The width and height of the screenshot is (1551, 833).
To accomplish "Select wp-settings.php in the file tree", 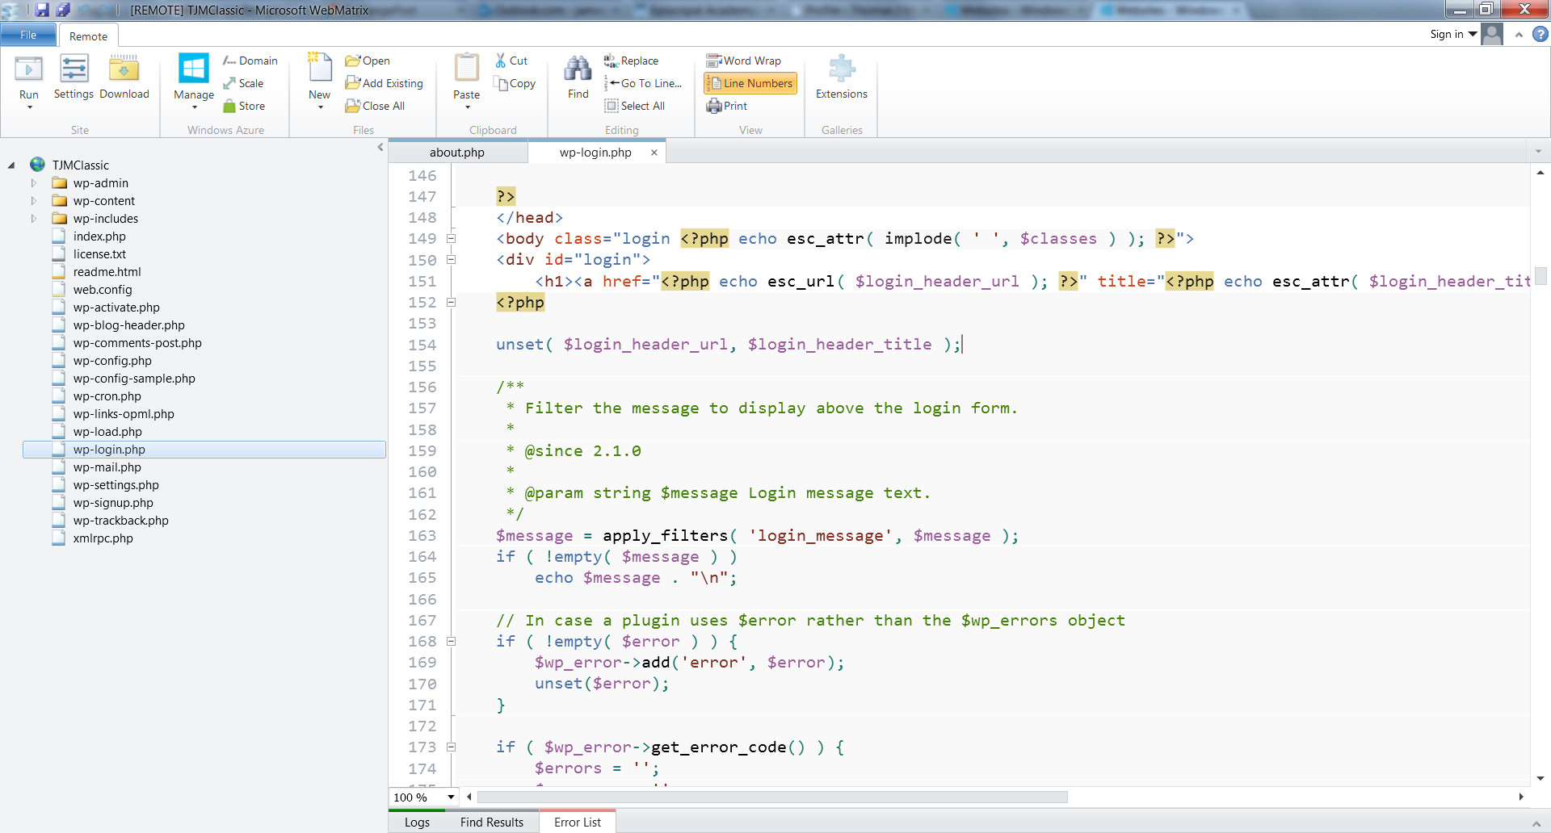I will pyautogui.click(x=116, y=485).
